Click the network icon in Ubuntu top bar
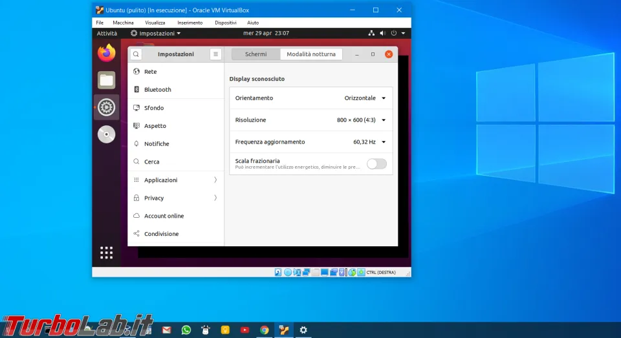This screenshot has height=338, width=621. [x=371, y=33]
